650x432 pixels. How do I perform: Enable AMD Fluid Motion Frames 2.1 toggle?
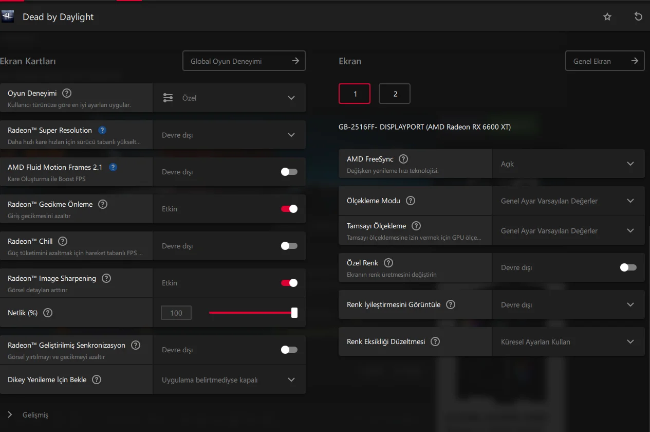(289, 172)
